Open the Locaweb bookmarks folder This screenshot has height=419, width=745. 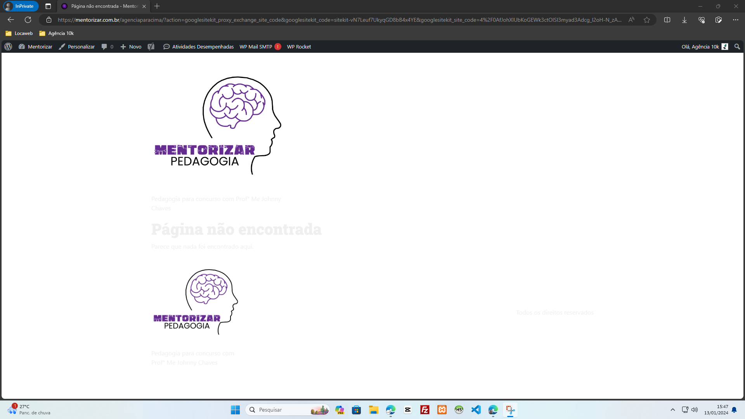point(19,33)
